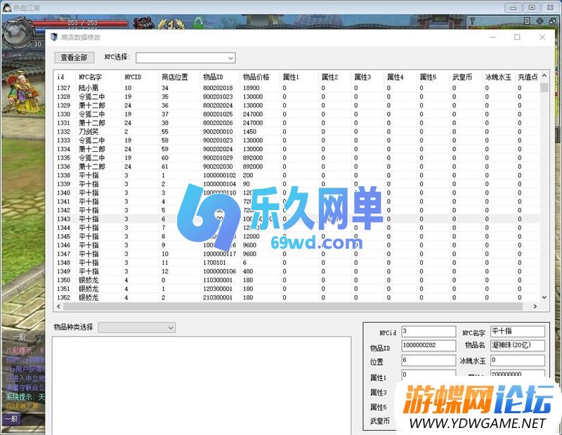Click the 物品名 input field

tap(518, 345)
